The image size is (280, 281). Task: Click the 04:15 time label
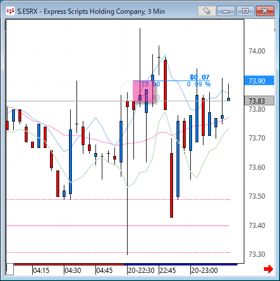(x=41, y=271)
